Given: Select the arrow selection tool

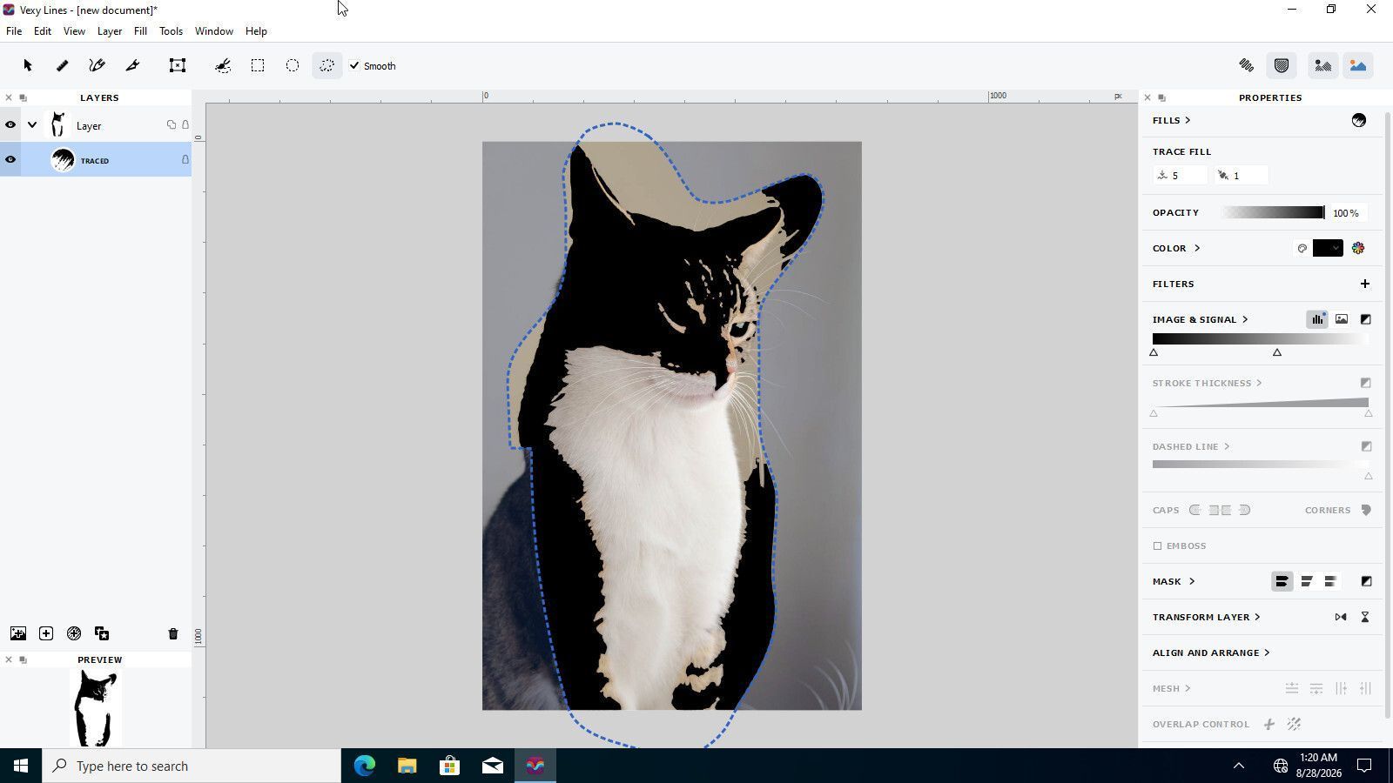Looking at the screenshot, I should point(28,65).
